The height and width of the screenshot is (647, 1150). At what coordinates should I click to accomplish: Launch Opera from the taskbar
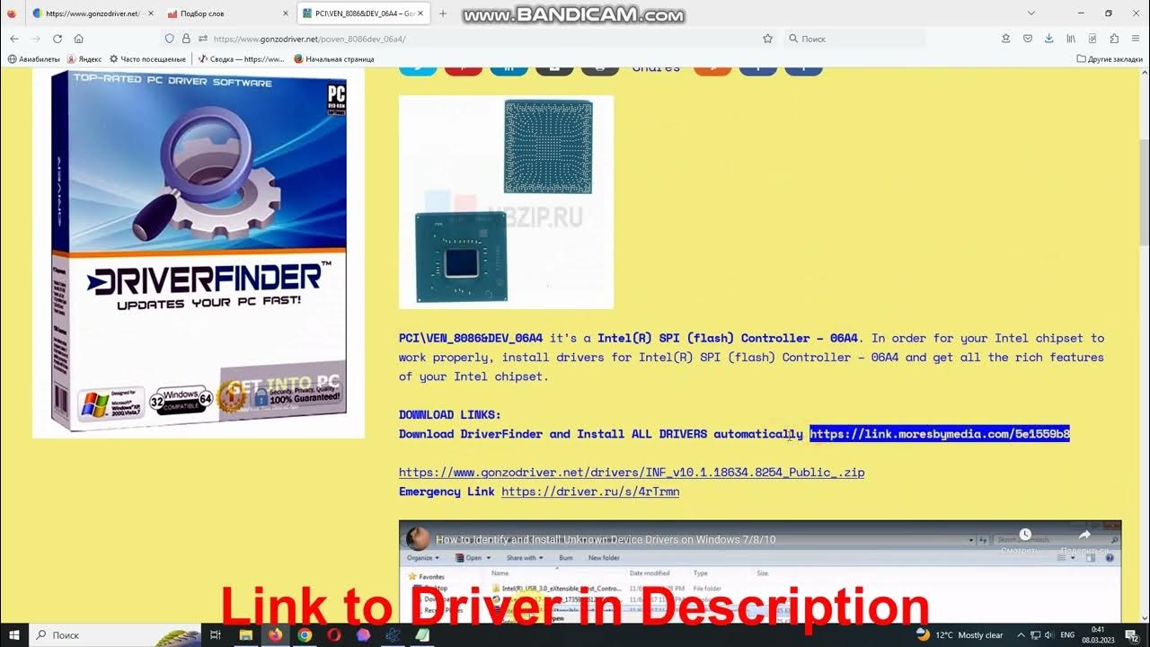[333, 634]
